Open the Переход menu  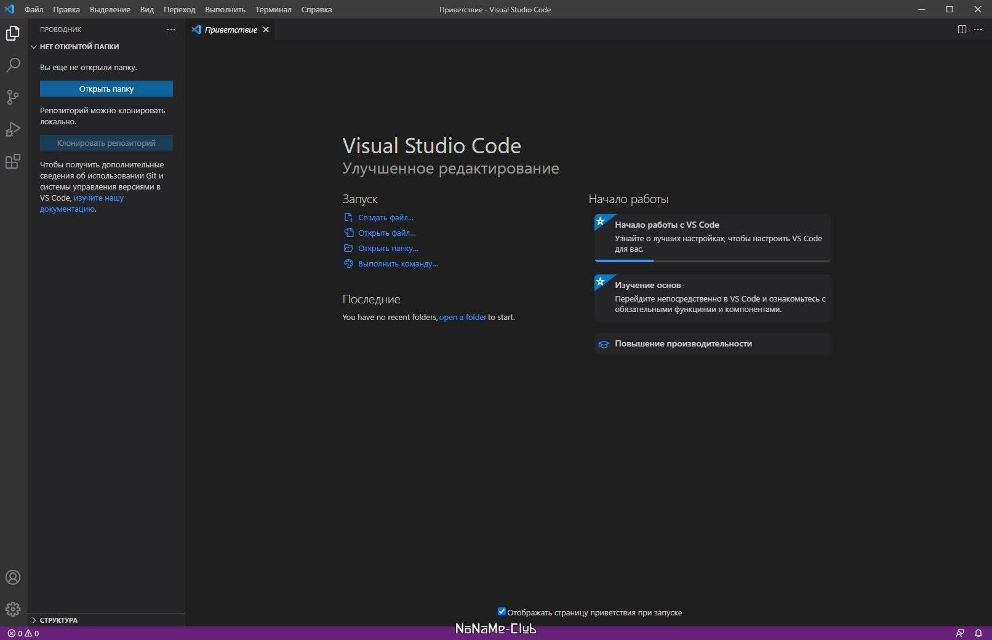[180, 9]
